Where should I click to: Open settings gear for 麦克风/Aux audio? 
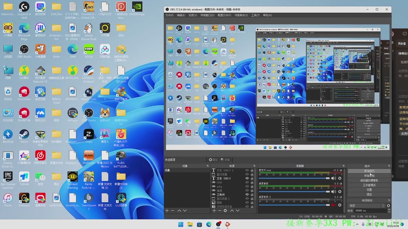pos(340,178)
